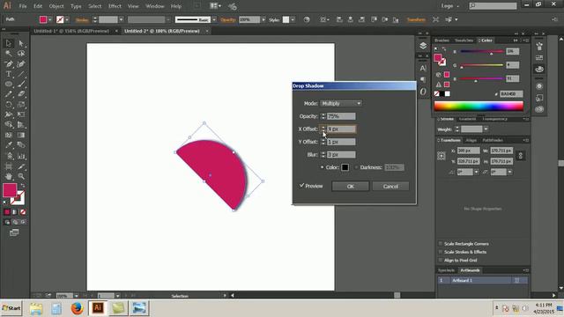Switch to the Pathfinder panel tab
Screen dimensions: 564x317
click(x=492, y=140)
